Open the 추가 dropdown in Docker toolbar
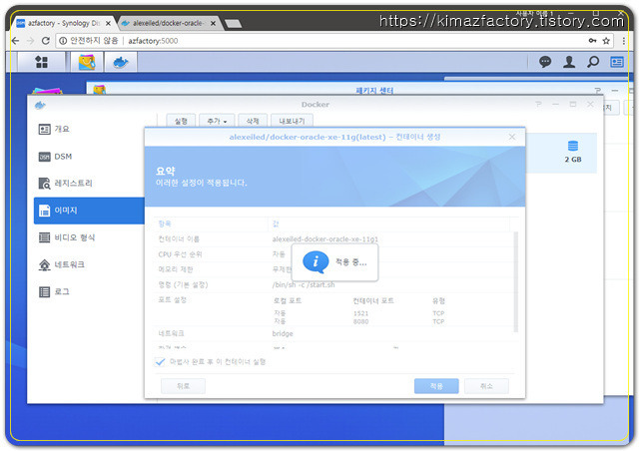Image resolution: width=639 pixels, height=451 pixels. pos(217,121)
